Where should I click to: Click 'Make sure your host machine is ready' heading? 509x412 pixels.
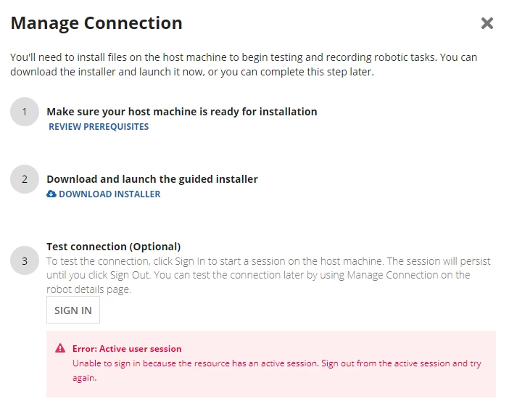point(182,112)
